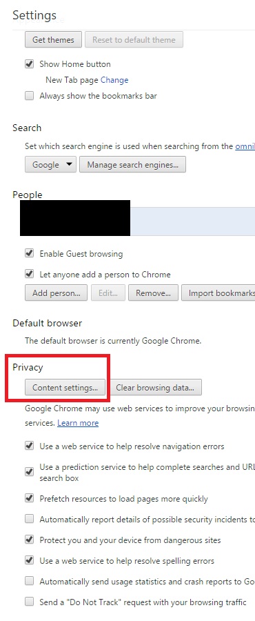This screenshot has height=621, width=255.
Task: Select the Remove person button
Action: point(153,293)
